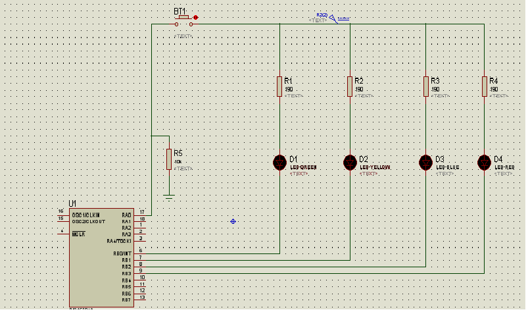Click the D4 reference label
The width and height of the screenshot is (528, 316).
coord(498,159)
